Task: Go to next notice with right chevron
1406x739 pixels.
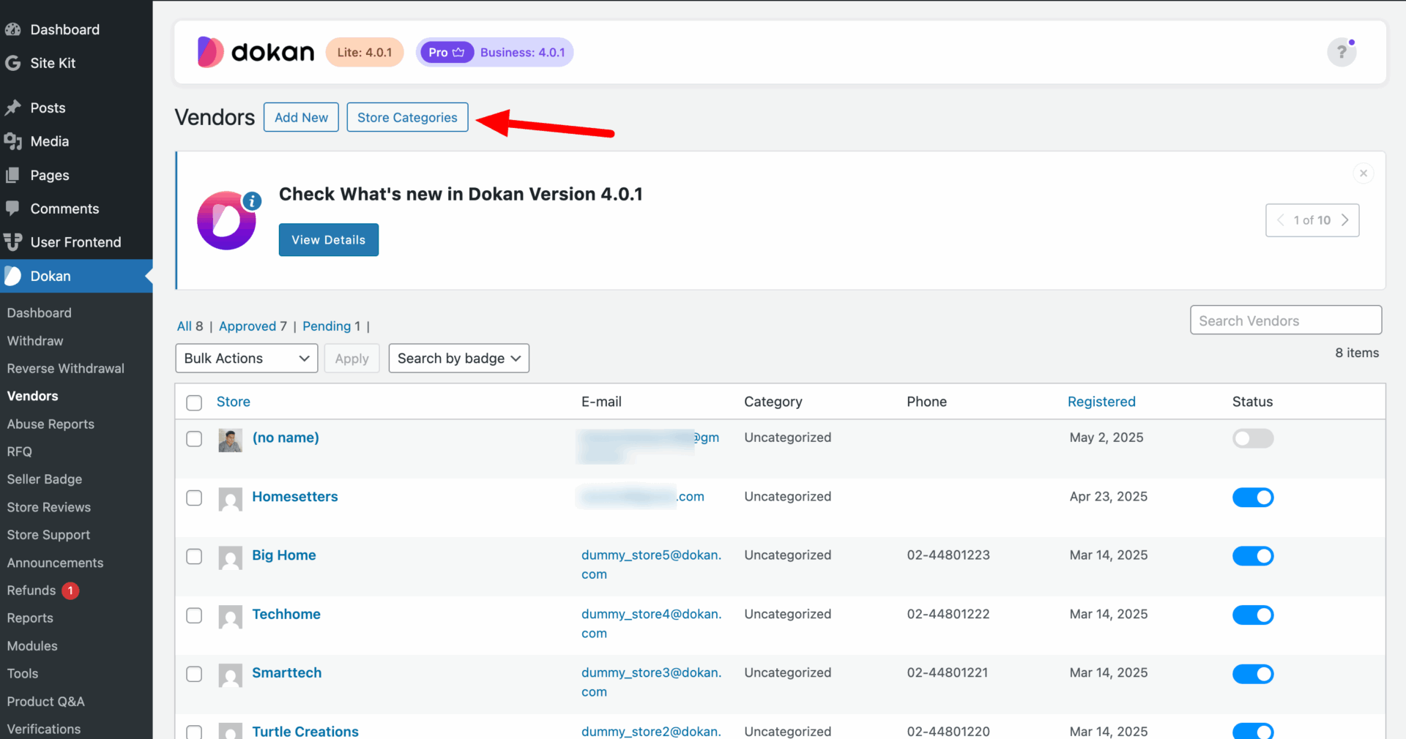Action: click(x=1345, y=220)
